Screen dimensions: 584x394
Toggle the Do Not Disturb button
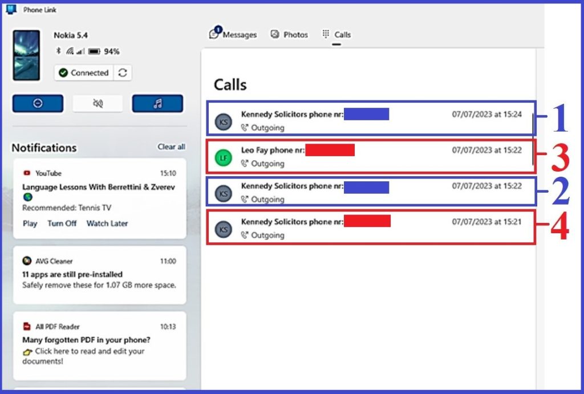click(x=38, y=104)
